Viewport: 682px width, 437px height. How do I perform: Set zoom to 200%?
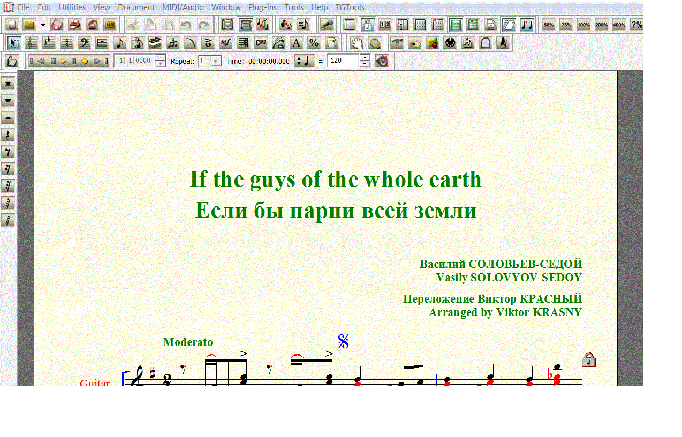601,25
